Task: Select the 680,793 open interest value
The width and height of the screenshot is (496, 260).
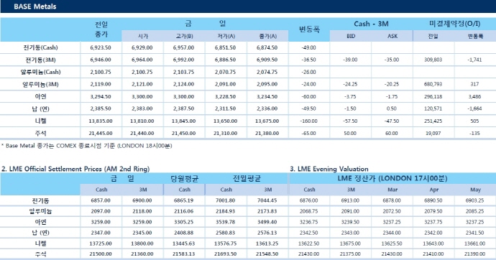Action: point(433,84)
